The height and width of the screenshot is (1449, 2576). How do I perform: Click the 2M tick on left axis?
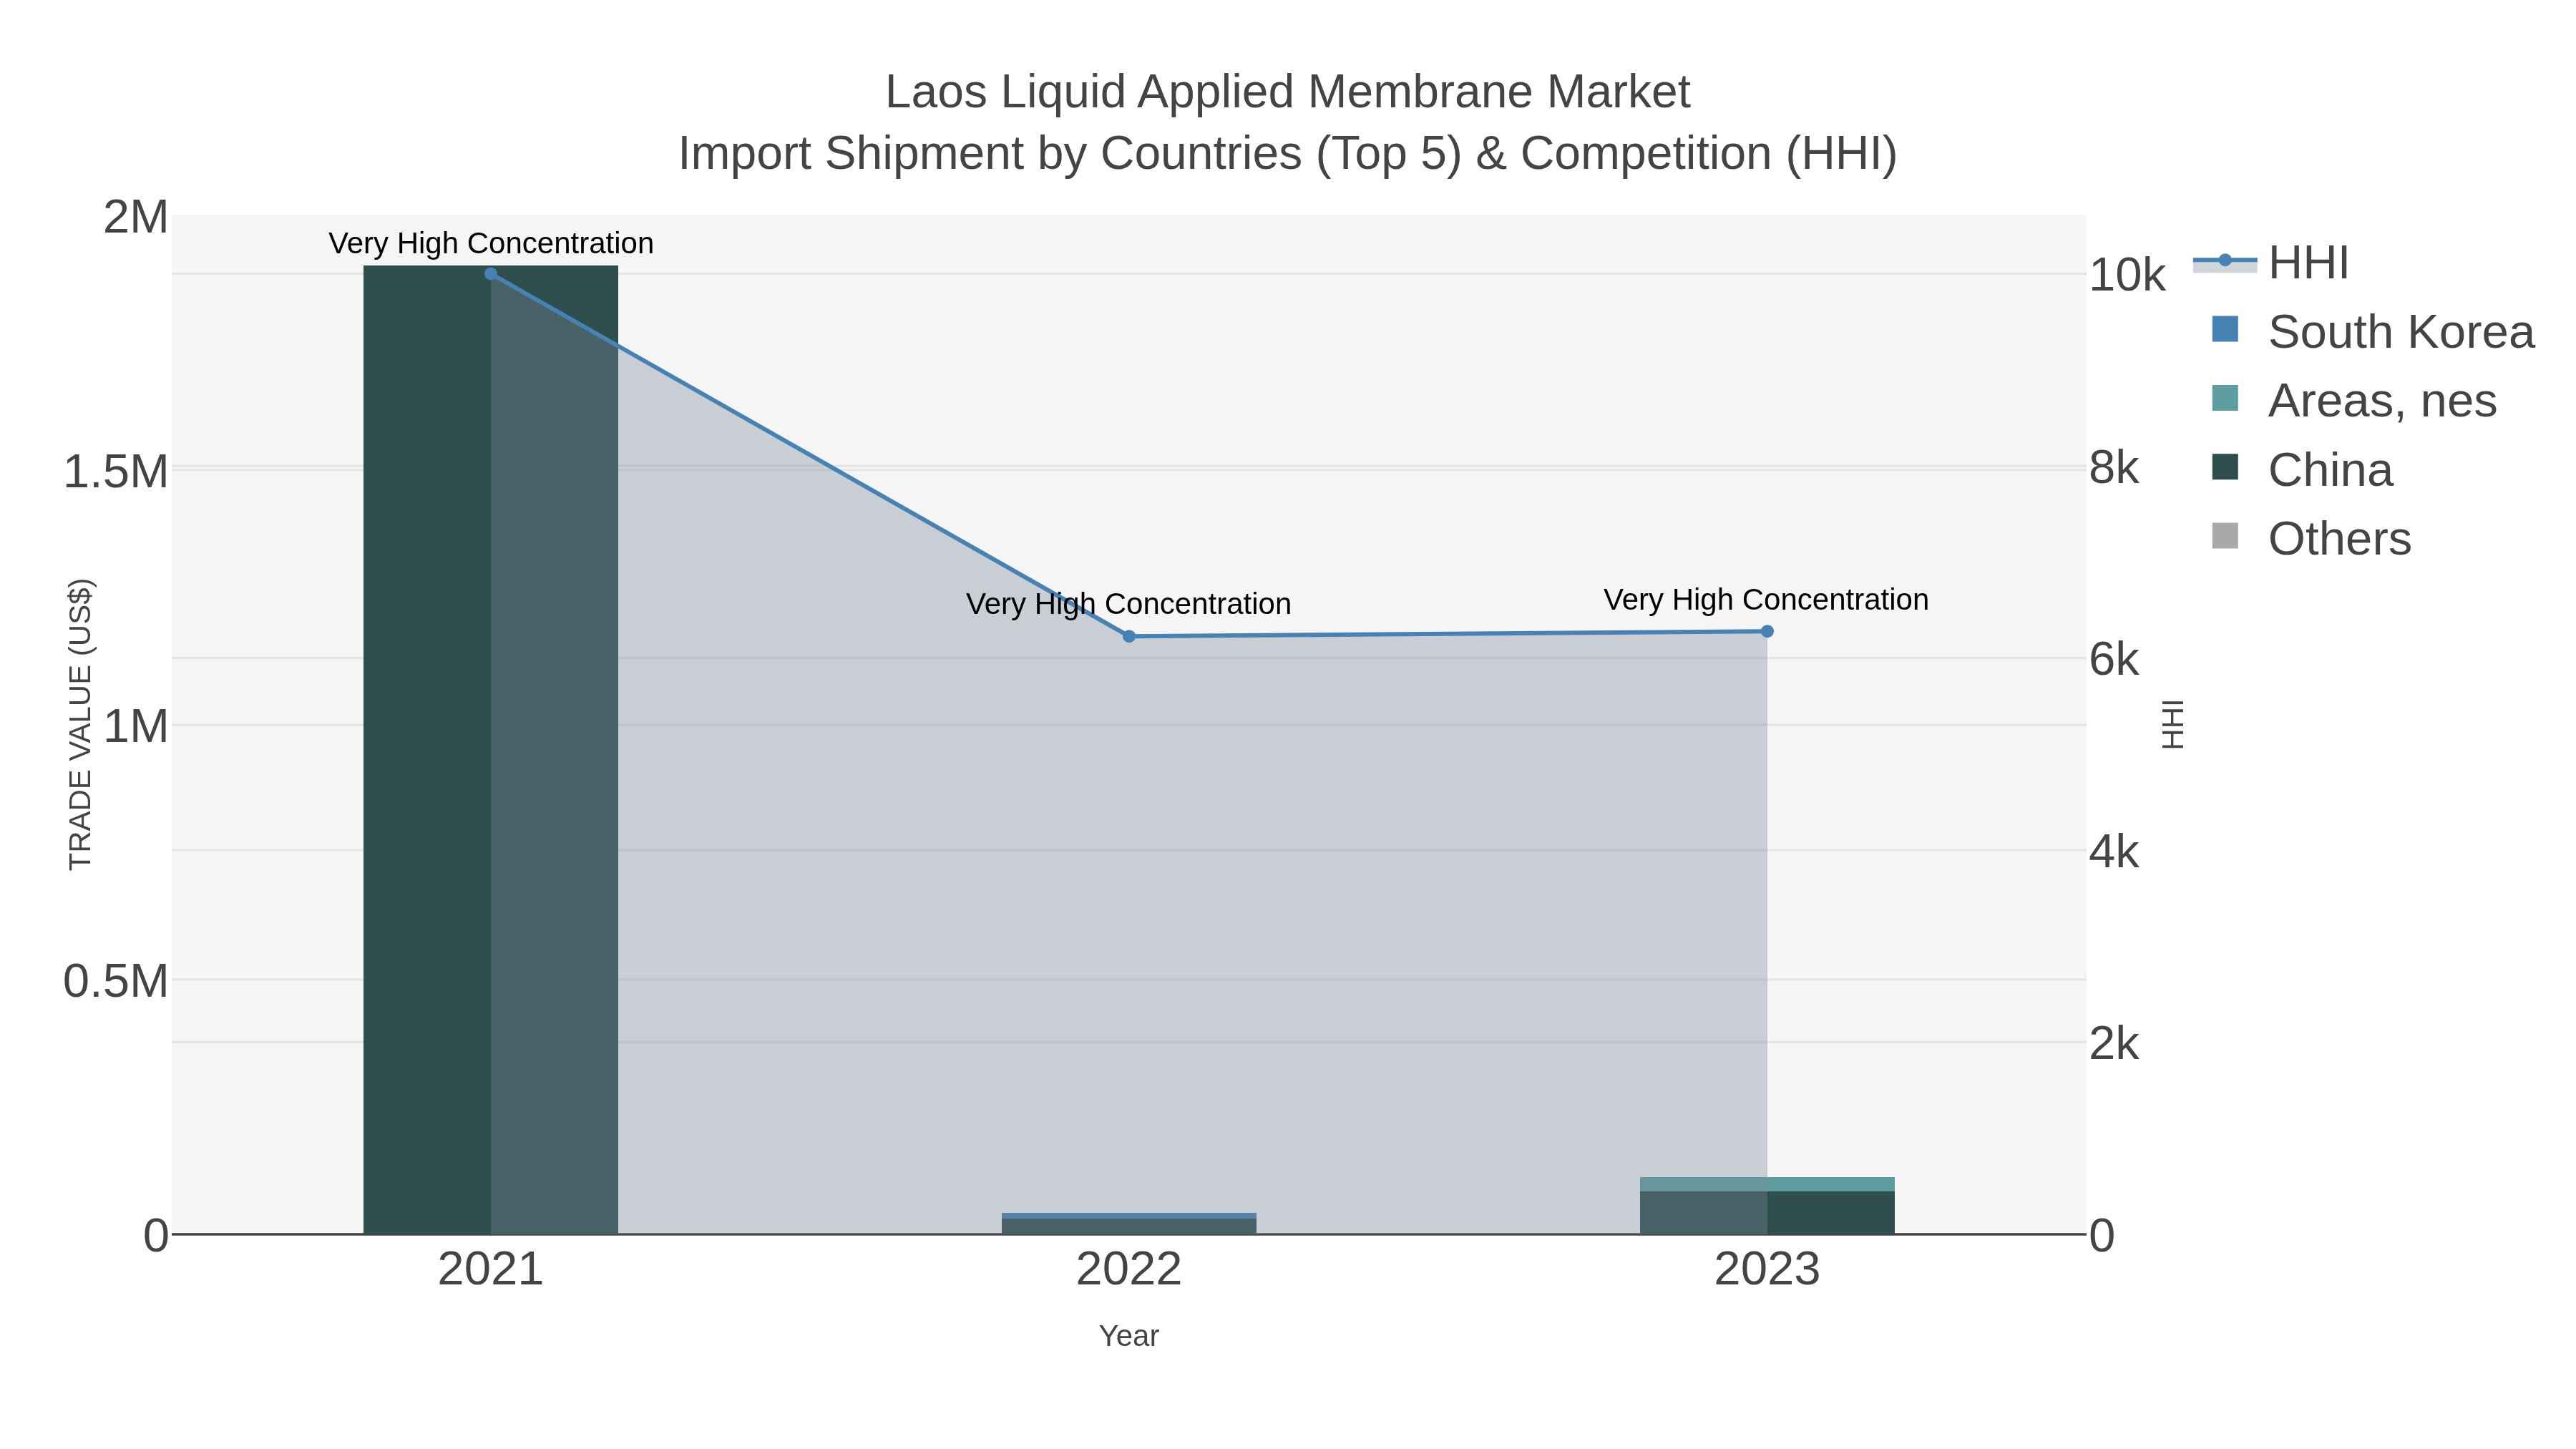coord(136,217)
